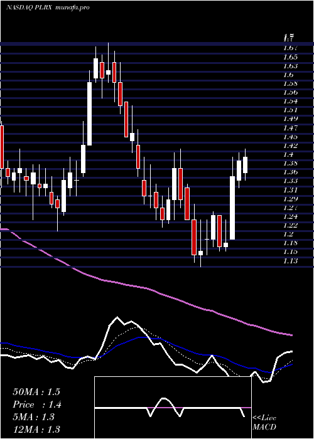Click the tallest white candlestick near 1.58
This screenshot has height=439, width=314.
(x=89, y=114)
